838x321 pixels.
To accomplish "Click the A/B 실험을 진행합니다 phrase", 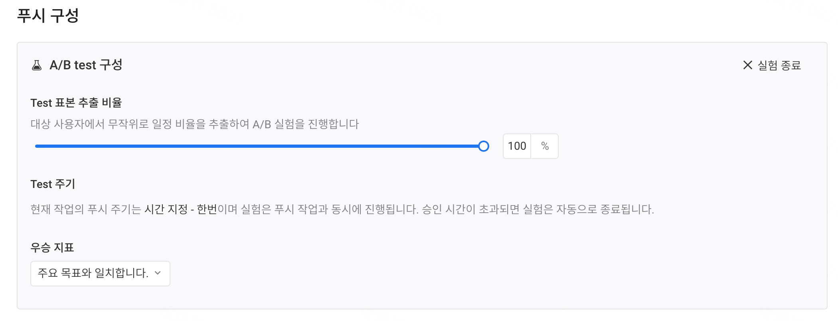I will [x=306, y=124].
